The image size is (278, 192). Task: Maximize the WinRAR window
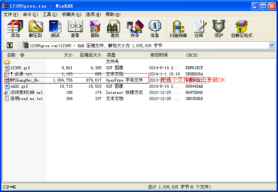264,6
